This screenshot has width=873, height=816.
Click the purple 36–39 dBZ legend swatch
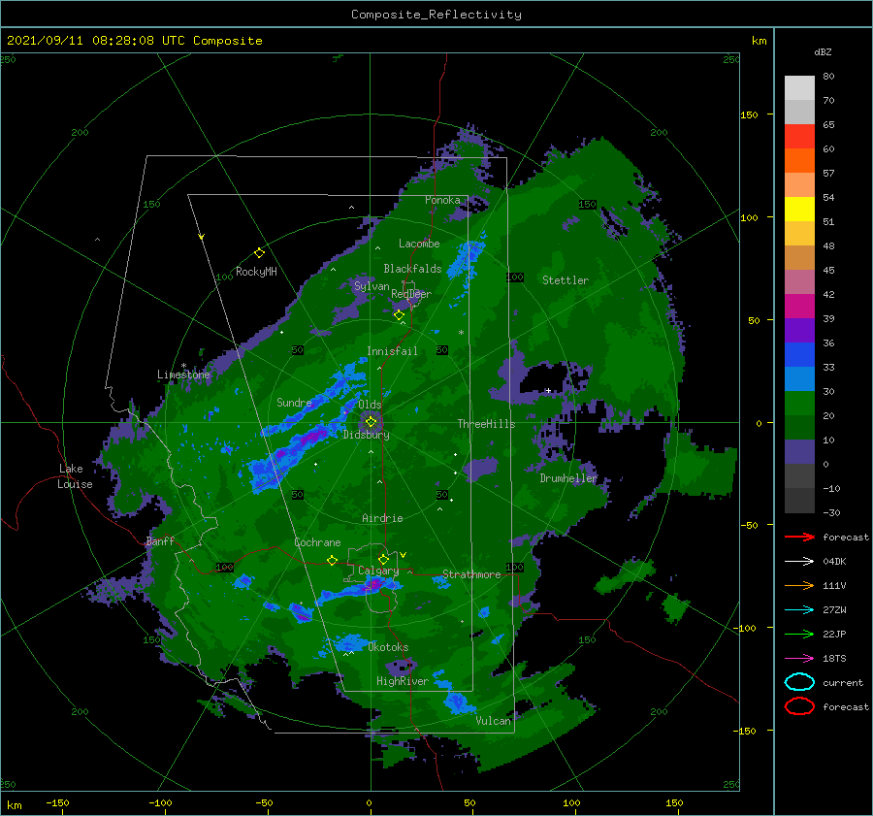799,331
